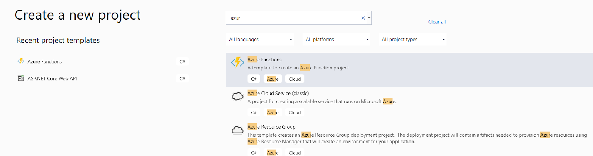Click the C# tag under Azure Cloud Service
This screenshot has width=593, height=156.
pyautogui.click(x=254, y=112)
